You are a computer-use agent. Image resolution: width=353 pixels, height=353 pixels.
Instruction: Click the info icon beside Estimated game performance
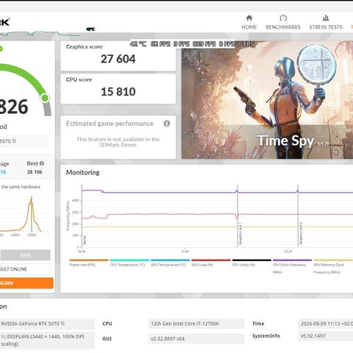(167, 124)
